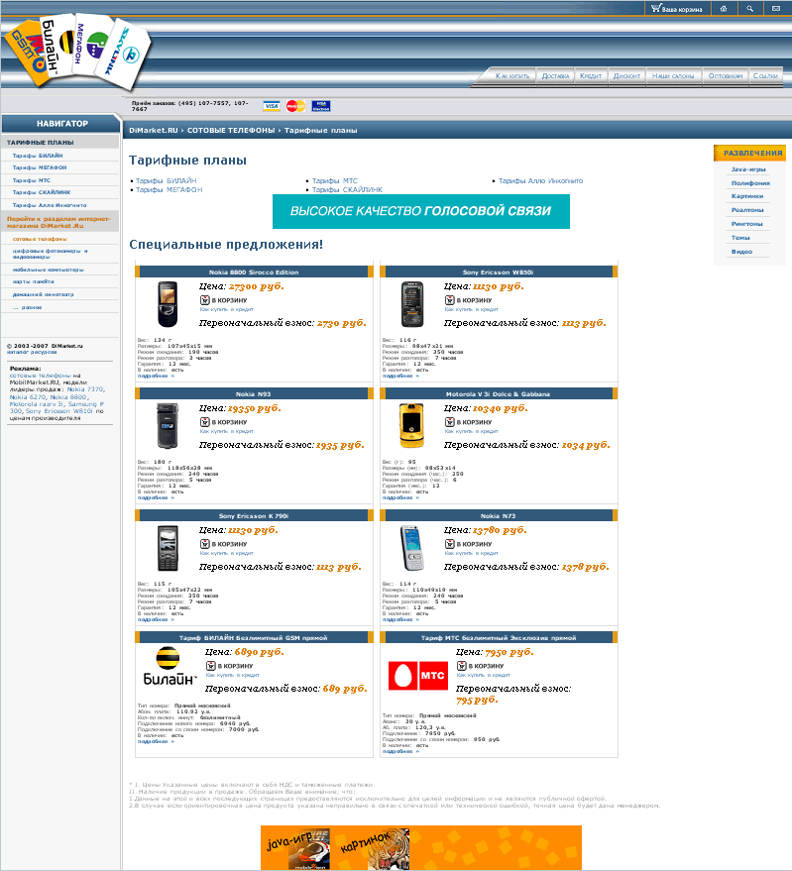Click the search magnifier icon in top bar
The height and width of the screenshot is (871, 792).
pos(749,8)
